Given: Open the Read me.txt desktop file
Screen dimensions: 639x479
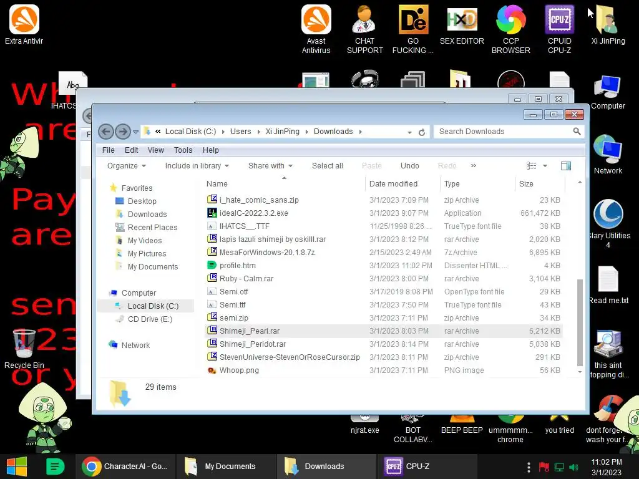Looking at the screenshot, I should (608, 285).
